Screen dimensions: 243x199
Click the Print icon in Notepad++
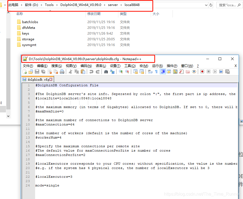pyautogui.click(x=62, y=72)
